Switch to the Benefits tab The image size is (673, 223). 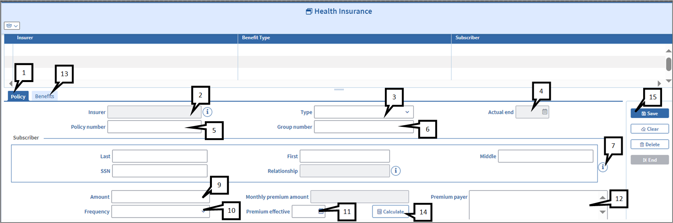coord(44,96)
